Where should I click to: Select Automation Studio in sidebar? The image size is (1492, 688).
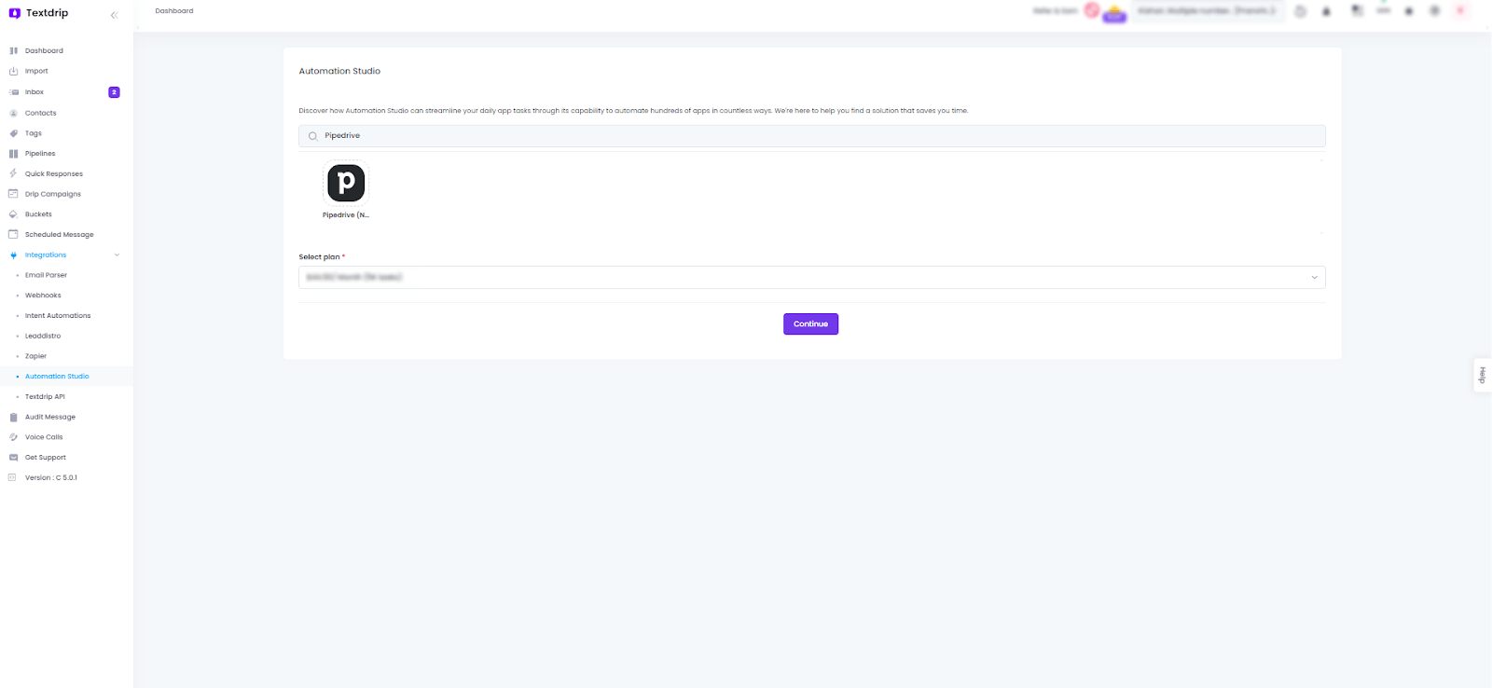57,377
